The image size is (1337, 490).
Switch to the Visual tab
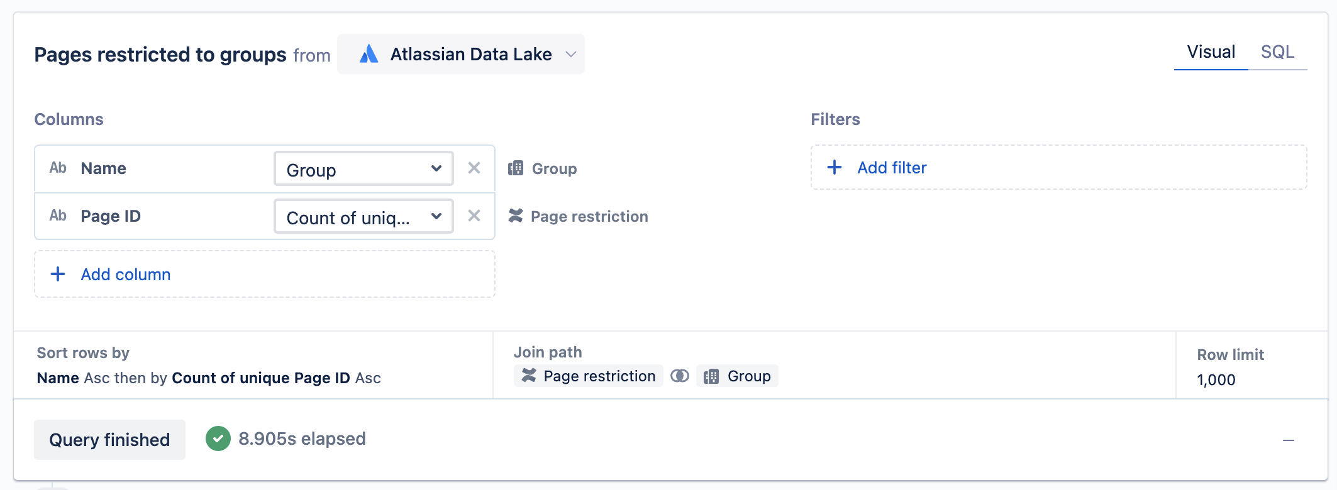[x=1211, y=52]
